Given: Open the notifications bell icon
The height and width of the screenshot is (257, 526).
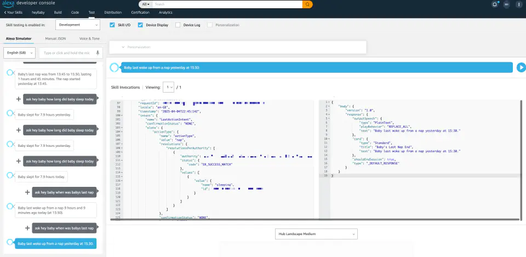Looking at the screenshot, I should coord(495,4).
